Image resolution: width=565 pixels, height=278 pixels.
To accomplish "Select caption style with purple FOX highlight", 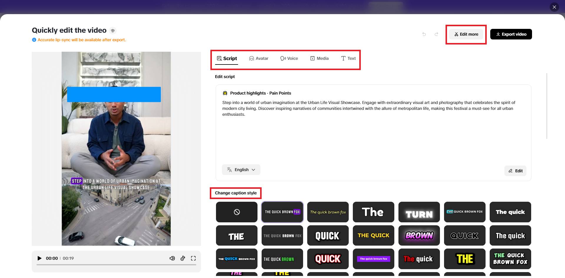I will pyautogui.click(x=282, y=212).
